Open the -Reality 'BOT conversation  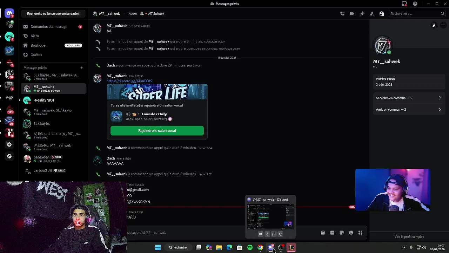point(53,100)
